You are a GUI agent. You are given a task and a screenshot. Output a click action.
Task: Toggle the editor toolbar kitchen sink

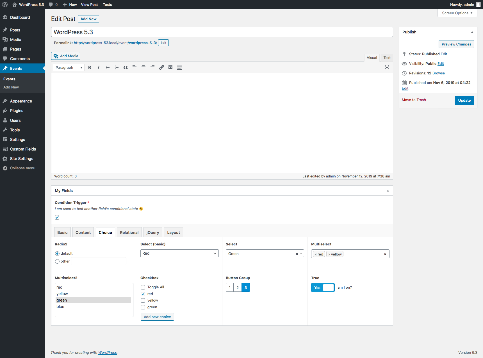click(179, 67)
